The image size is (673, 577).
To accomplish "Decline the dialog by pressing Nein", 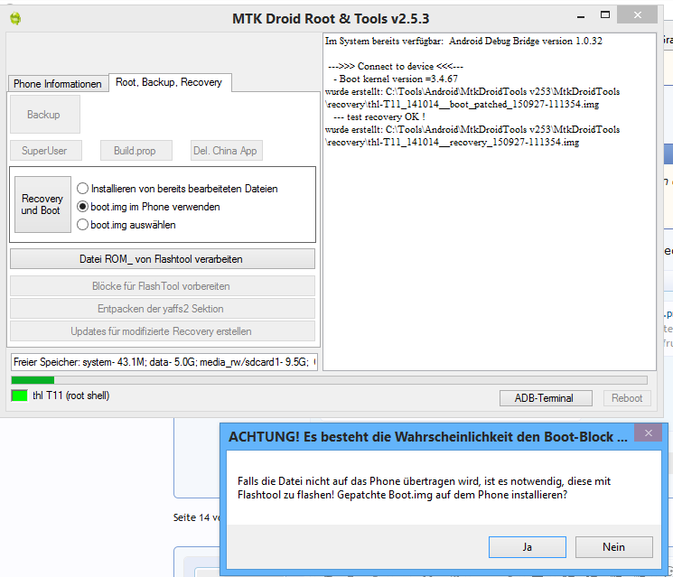I will pos(613,547).
